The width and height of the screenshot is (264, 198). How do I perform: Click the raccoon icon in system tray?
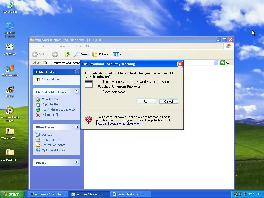tap(235, 194)
